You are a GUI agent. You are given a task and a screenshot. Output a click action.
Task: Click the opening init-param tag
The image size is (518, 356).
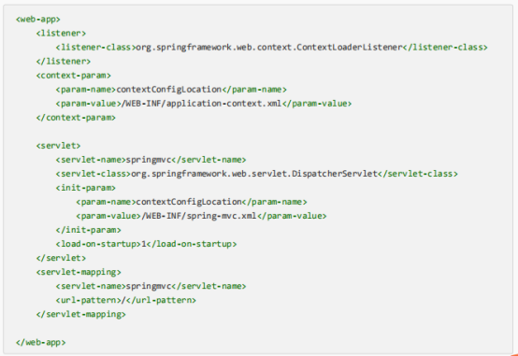86,188
